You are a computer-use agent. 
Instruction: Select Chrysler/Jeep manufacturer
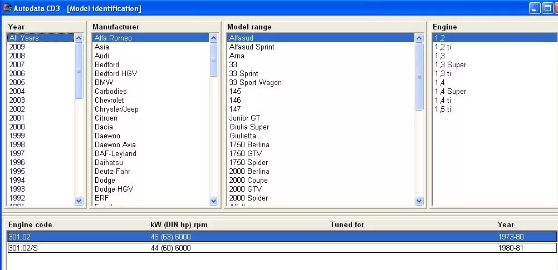116,109
